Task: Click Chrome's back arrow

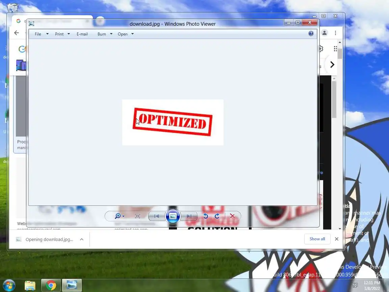Action: pos(16,33)
